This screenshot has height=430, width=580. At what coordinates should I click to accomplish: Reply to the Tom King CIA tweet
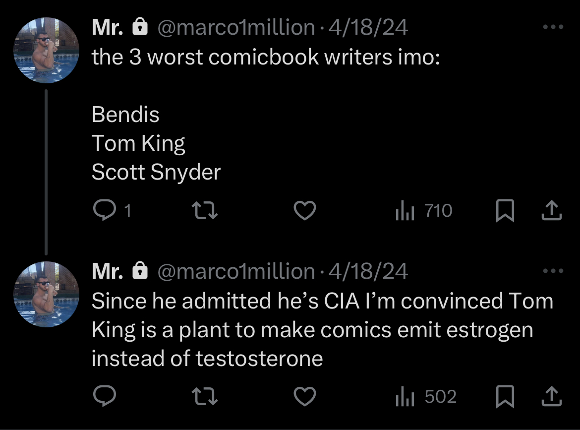coord(104,396)
